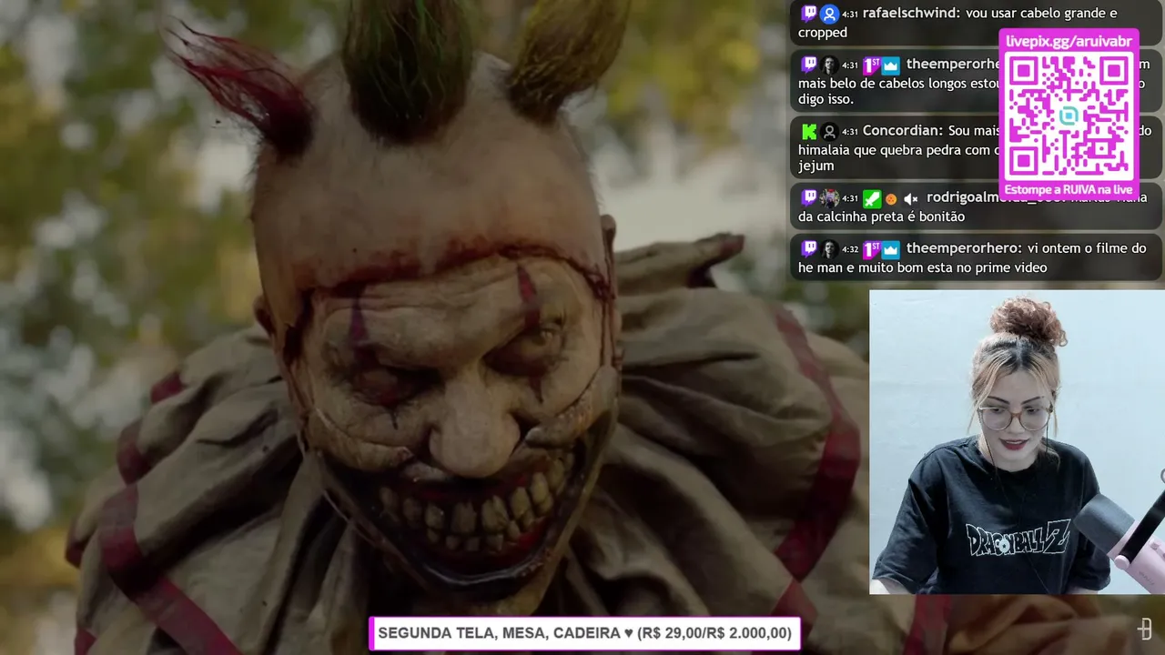Click the username Concordian
The width and height of the screenshot is (1165, 655).
click(902, 131)
